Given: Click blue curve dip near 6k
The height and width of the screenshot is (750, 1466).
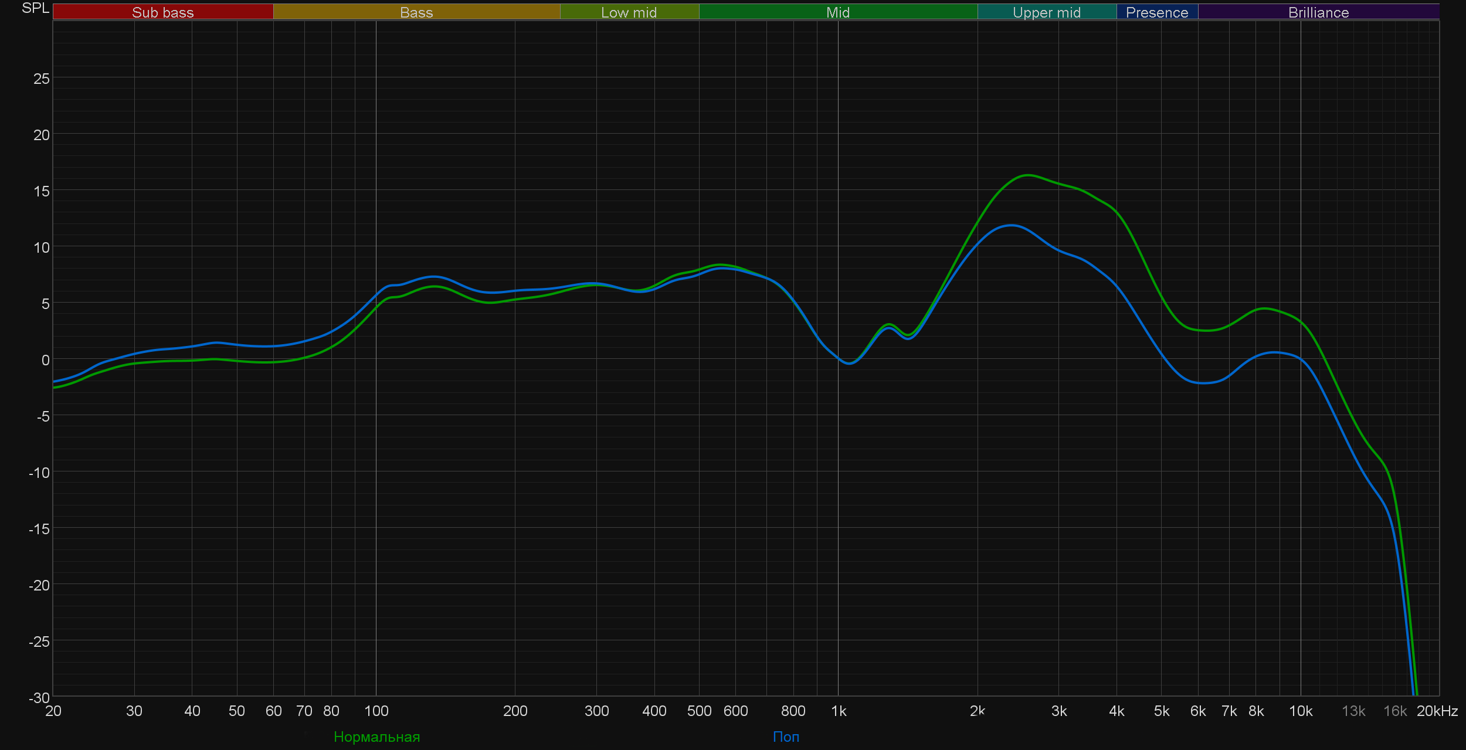Looking at the screenshot, I should click(1203, 383).
